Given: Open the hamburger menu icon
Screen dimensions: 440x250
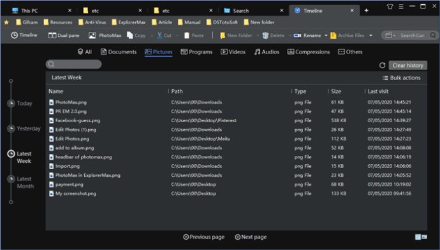Looking at the screenshot, I should (x=401, y=6).
